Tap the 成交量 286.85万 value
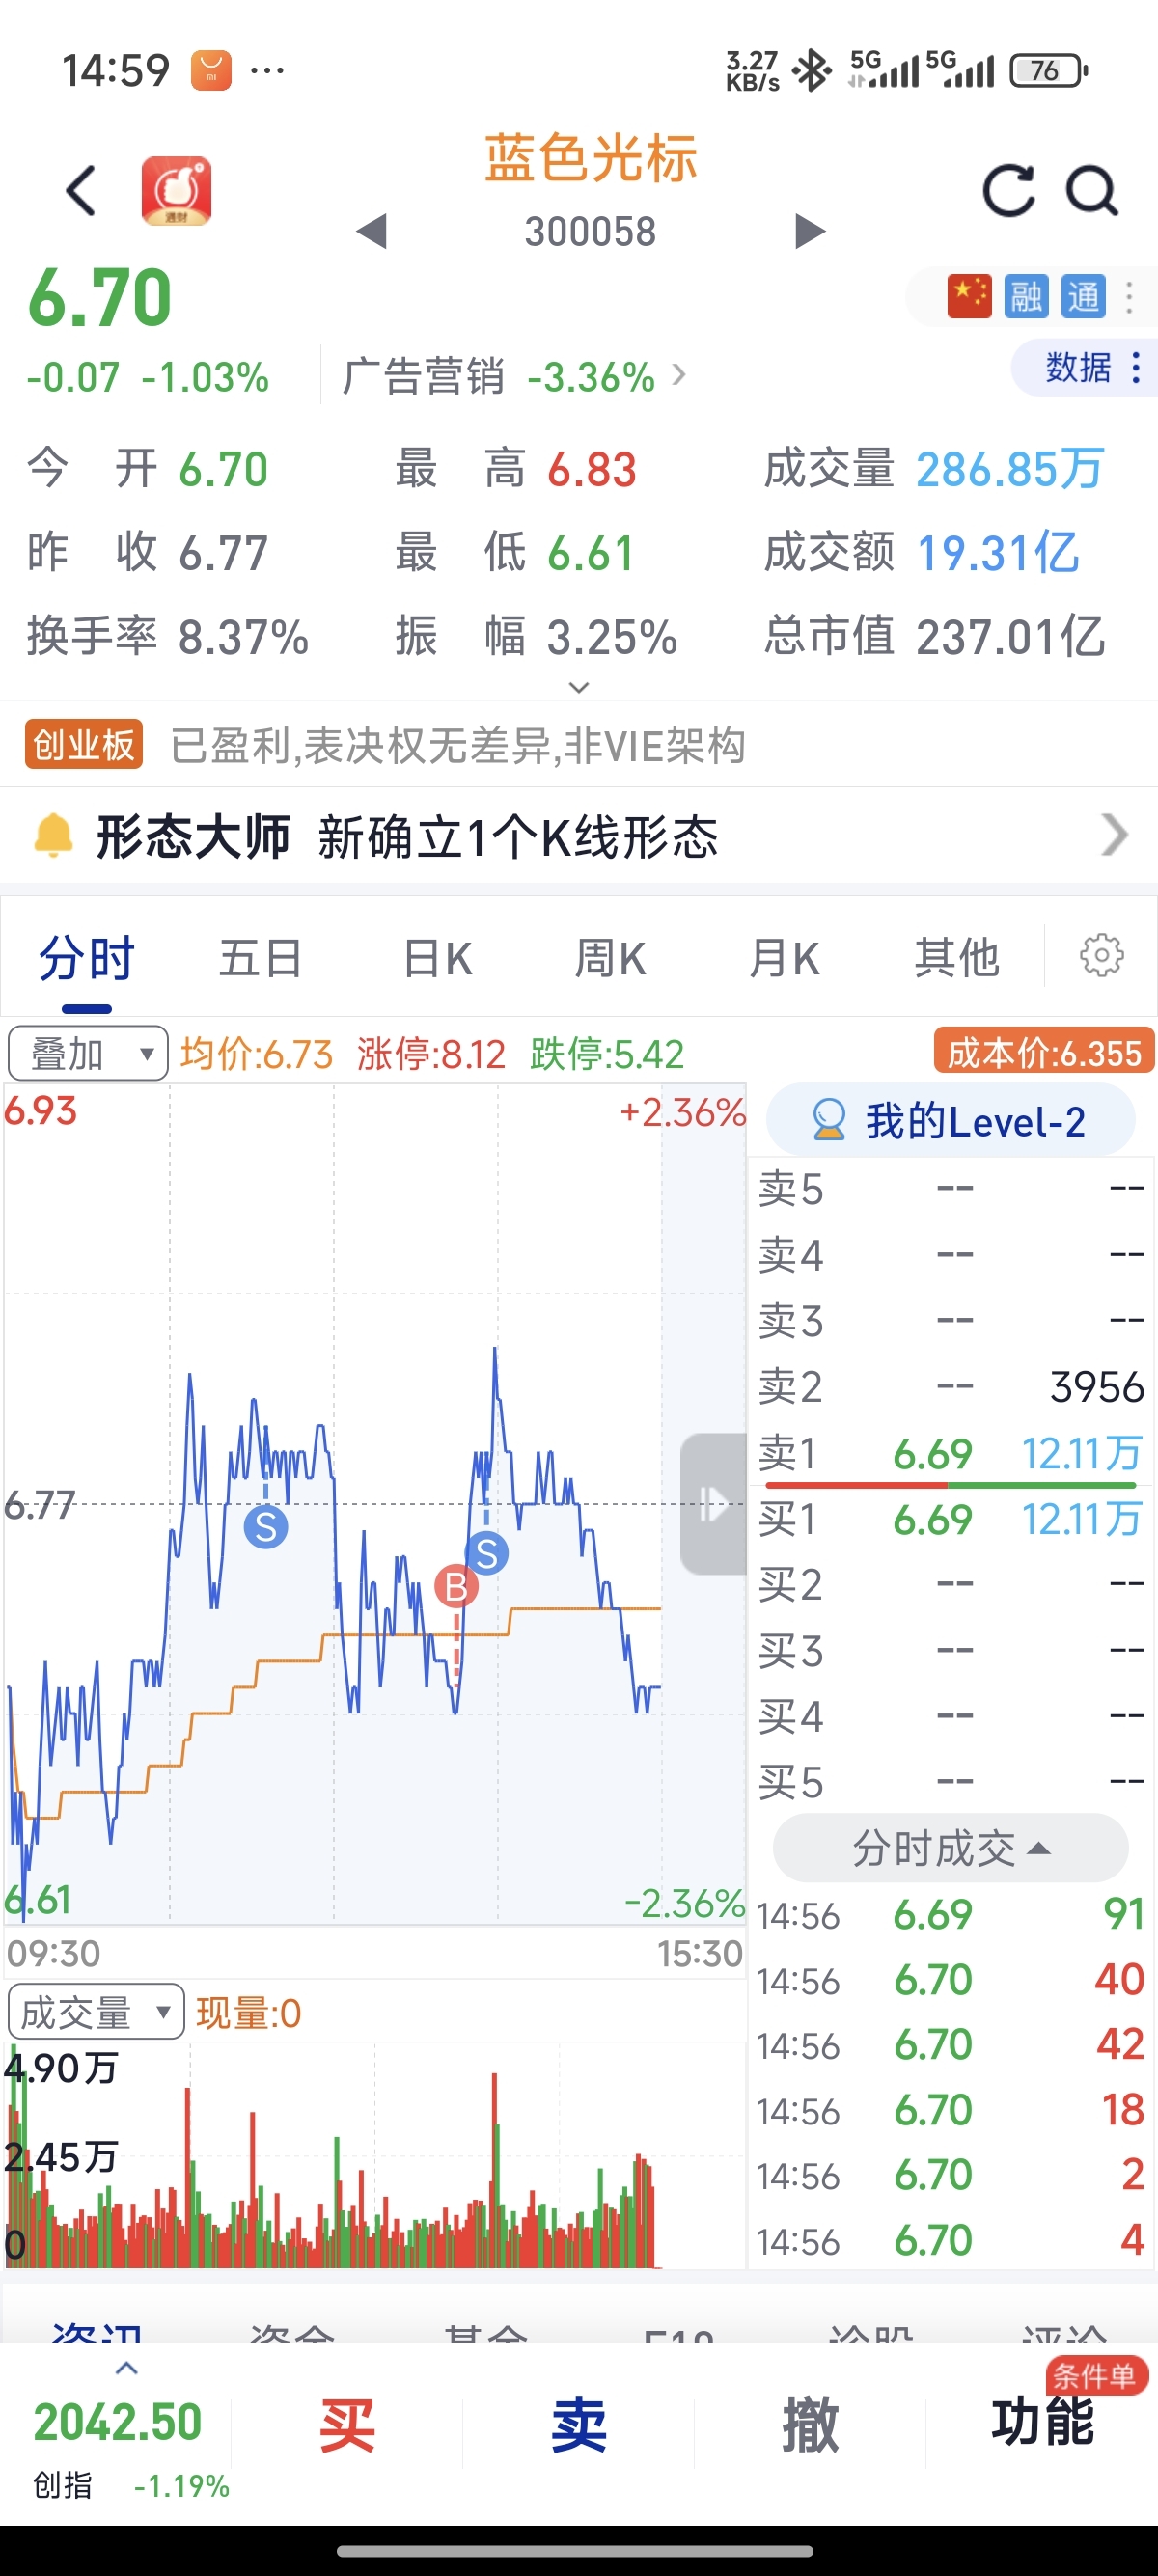Image resolution: width=1158 pixels, height=2576 pixels. (x=1010, y=469)
